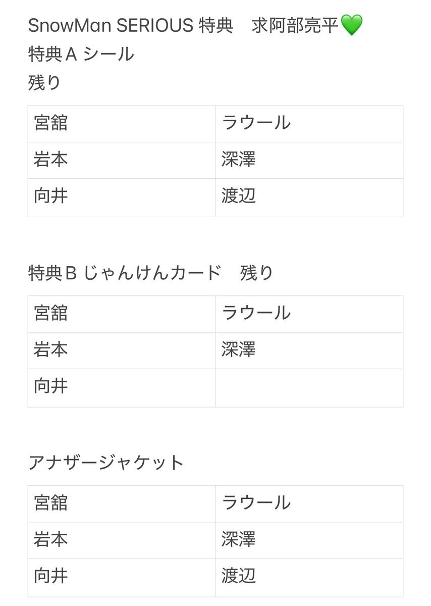The height and width of the screenshot is (606, 431).
Task: Click the SnowMan SERIOUS 特典 title text
Action: [131, 26]
